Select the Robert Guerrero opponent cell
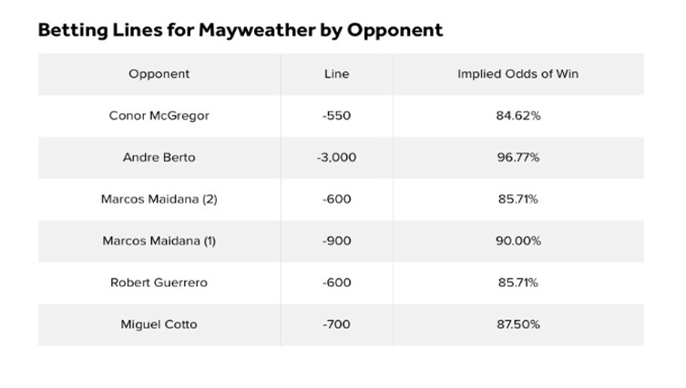Image resolution: width=686 pixels, height=388 pixels. coord(159,282)
